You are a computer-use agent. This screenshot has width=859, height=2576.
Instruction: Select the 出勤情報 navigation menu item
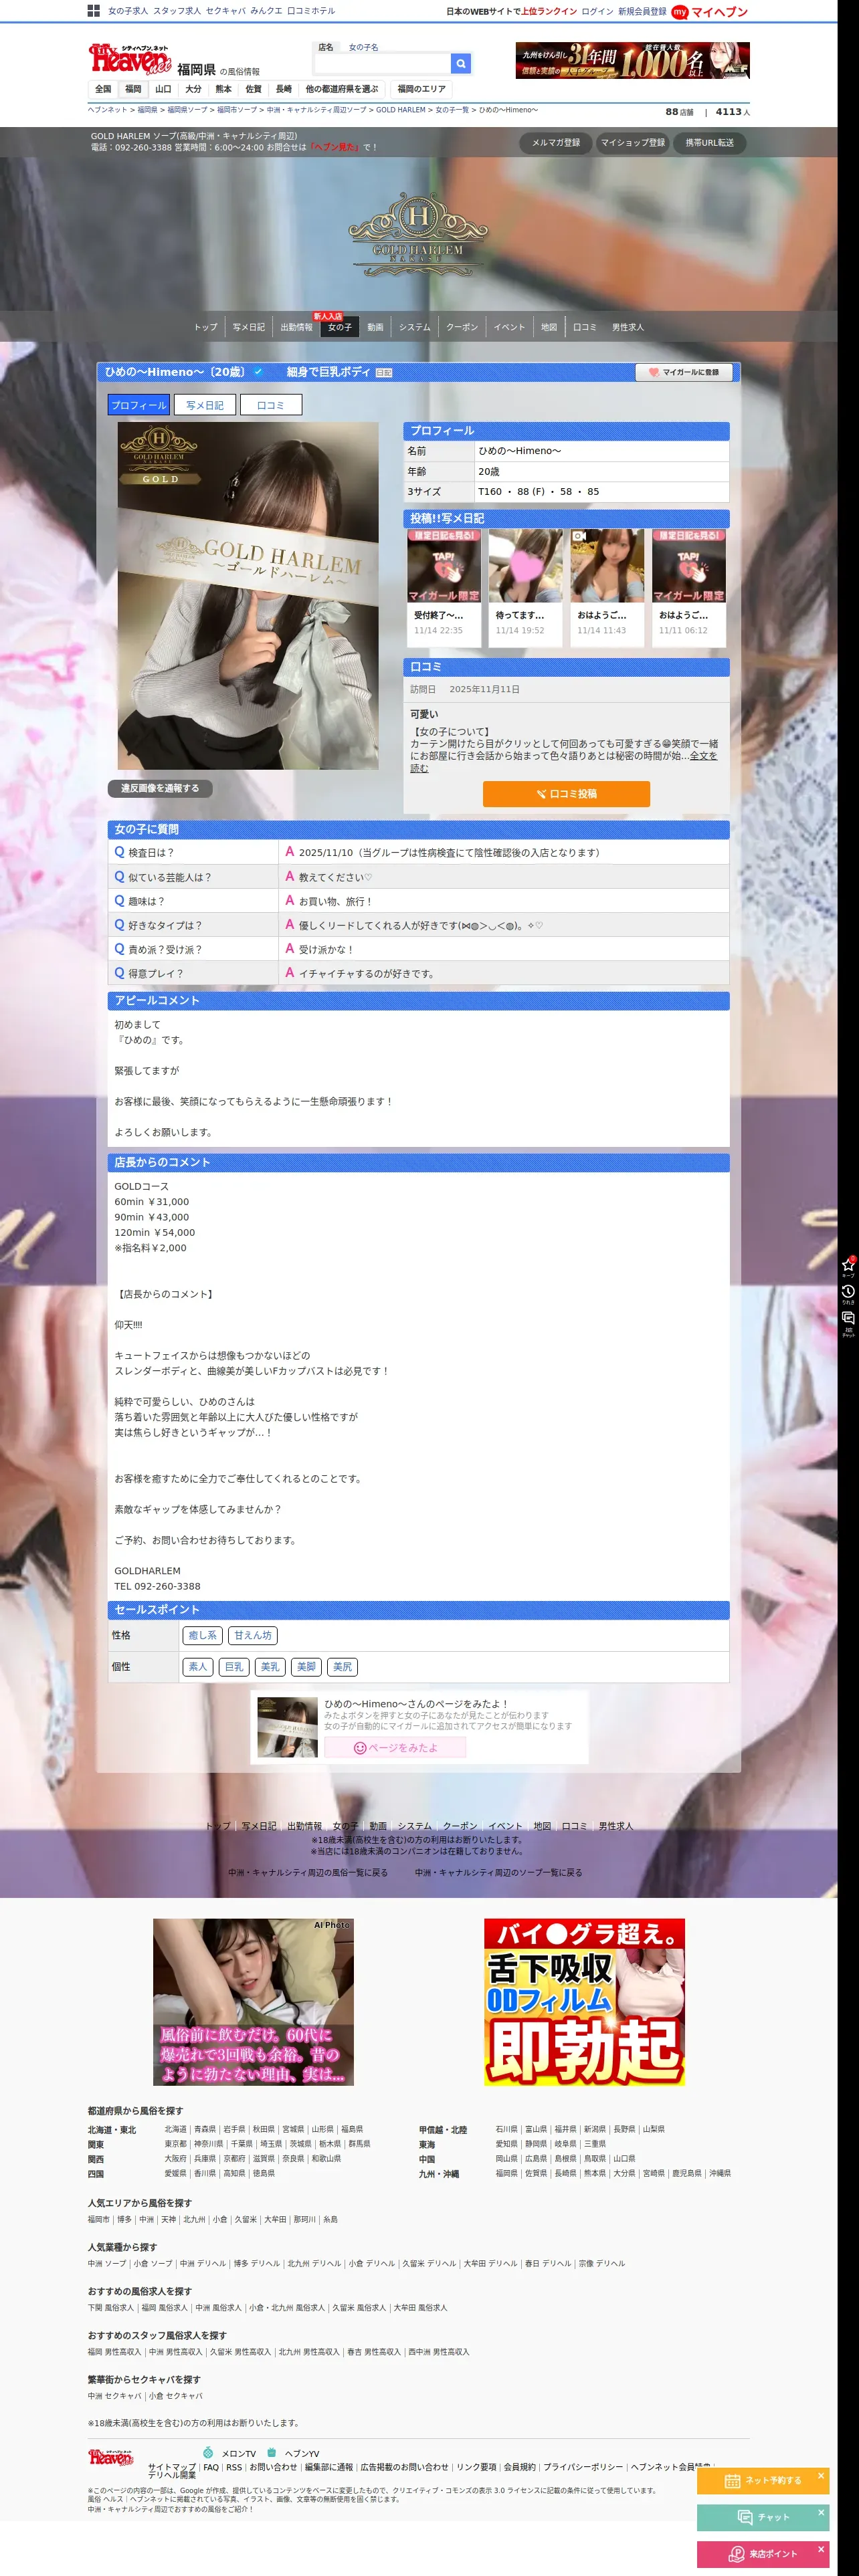click(296, 327)
